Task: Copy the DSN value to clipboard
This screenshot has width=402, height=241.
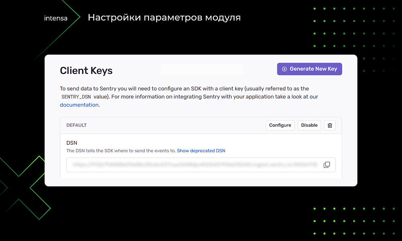Action: click(x=327, y=165)
